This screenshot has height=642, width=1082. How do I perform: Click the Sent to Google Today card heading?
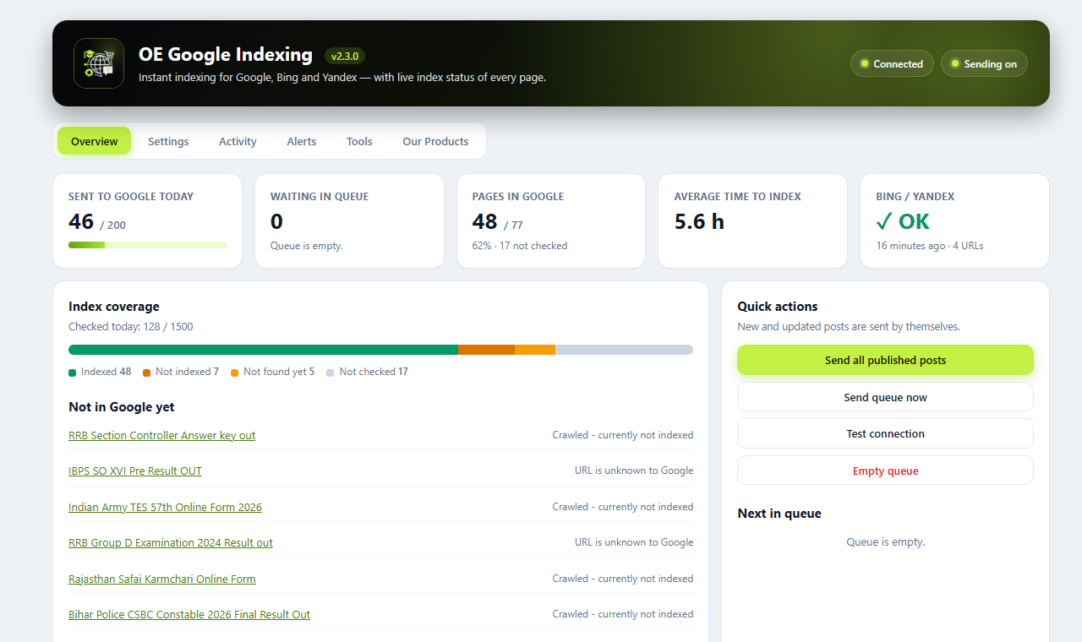pos(131,197)
